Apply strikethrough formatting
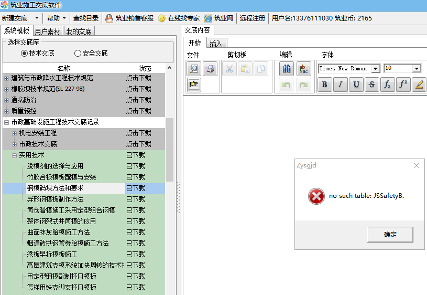Screen dimensions: 427x295 click(x=372, y=85)
